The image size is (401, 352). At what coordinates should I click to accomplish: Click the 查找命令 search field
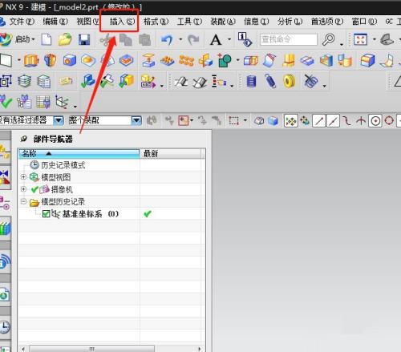click(x=289, y=39)
